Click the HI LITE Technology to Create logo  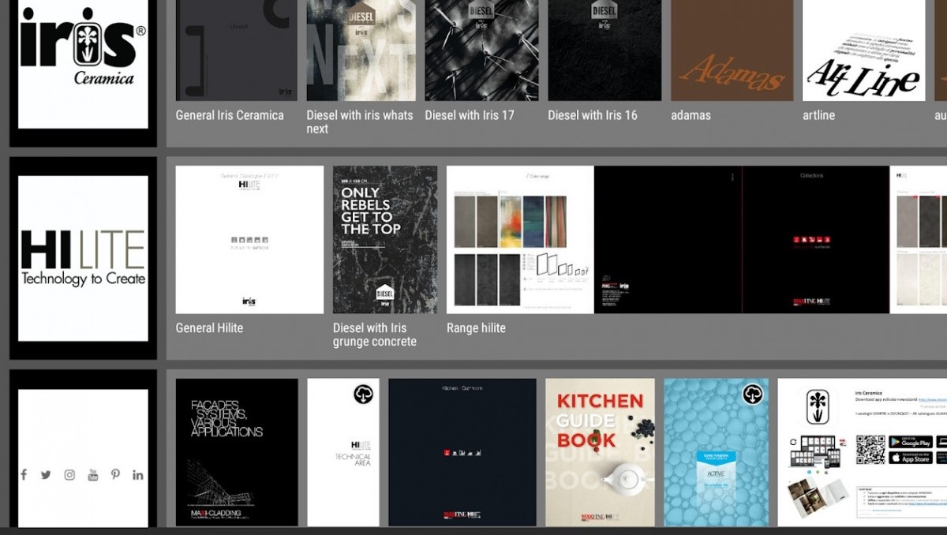[x=83, y=258]
